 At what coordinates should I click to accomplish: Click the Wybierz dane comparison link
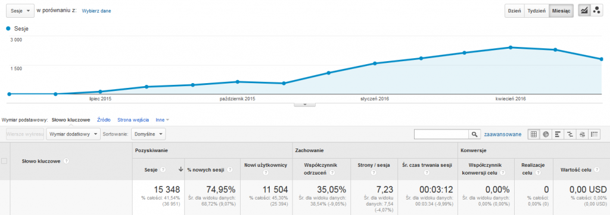(97, 11)
